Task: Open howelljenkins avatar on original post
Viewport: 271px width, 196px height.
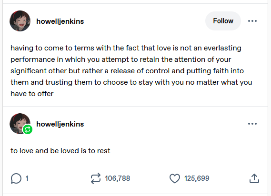Action: click(20, 21)
